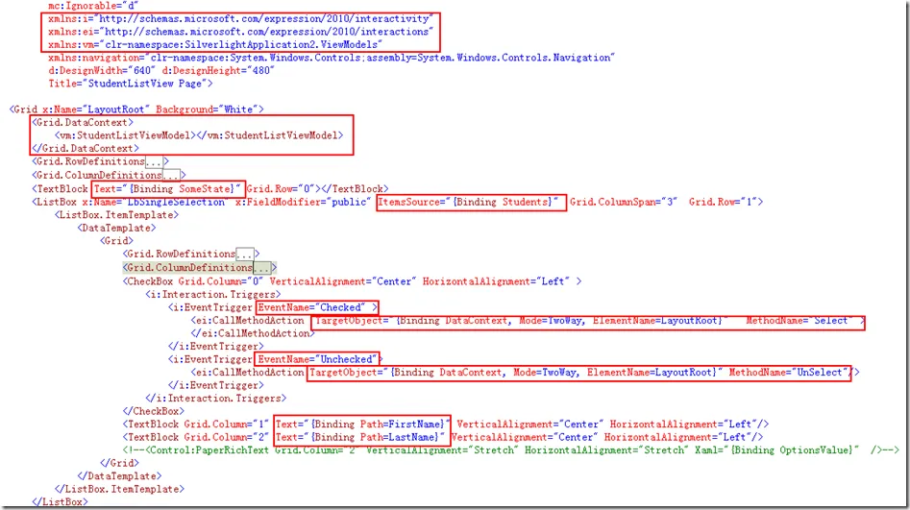This screenshot has width=910, height=510.
Task: Expand highlighted Grid.ColumnDefinitions inside DataTemplate Grid
Action: point(261,268)
